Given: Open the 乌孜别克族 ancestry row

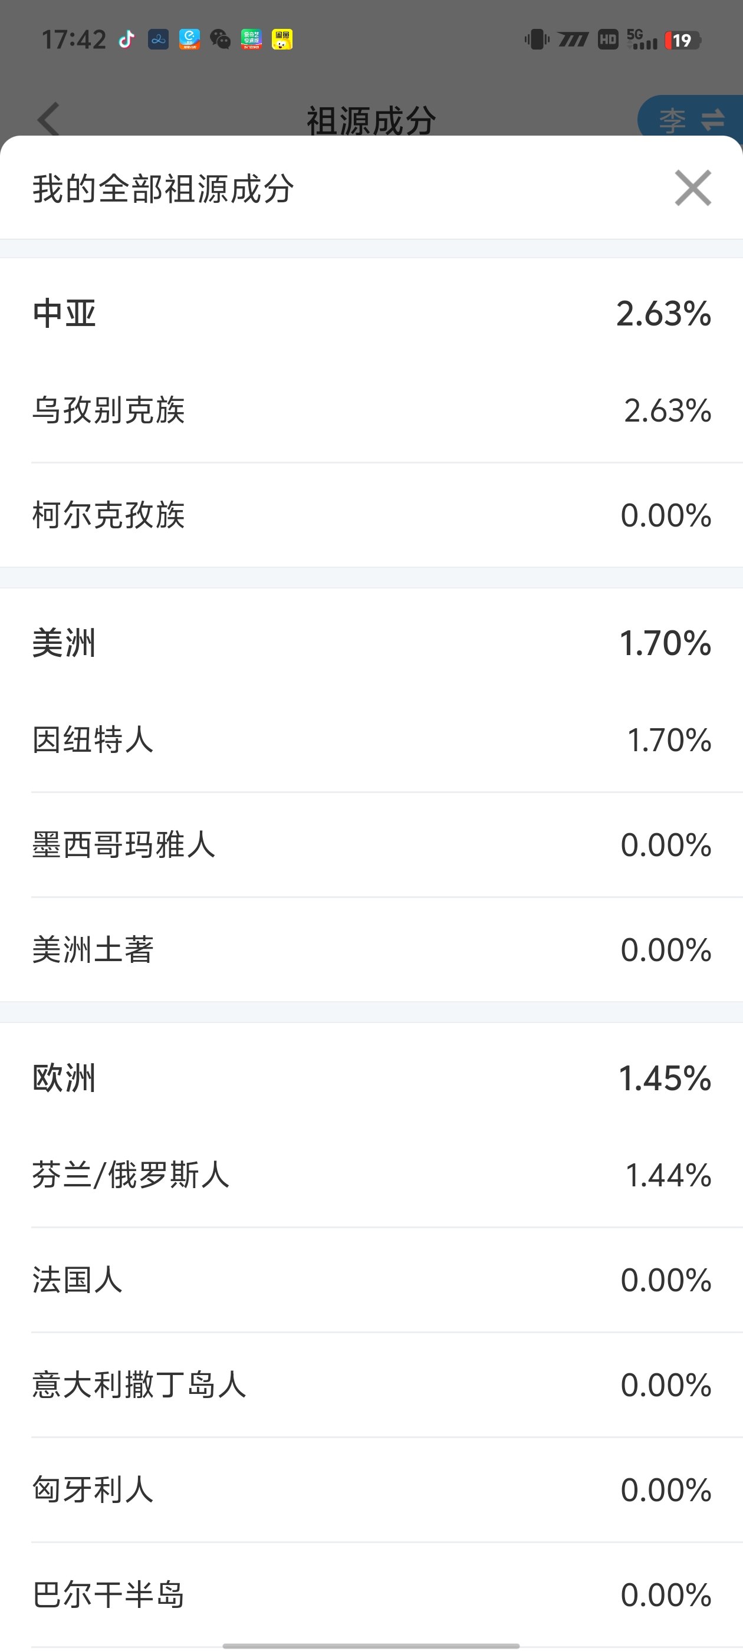Looking at the screenshot, I should point(371,410).
